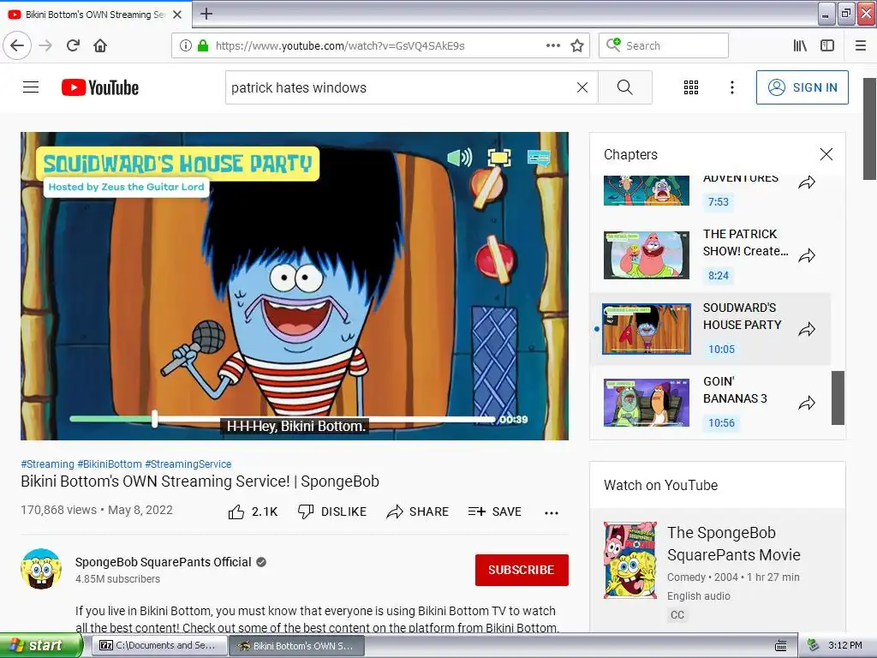Screen dimensions: 877x658
Task: Click the video progress bar handle
Action: [154, 418]
